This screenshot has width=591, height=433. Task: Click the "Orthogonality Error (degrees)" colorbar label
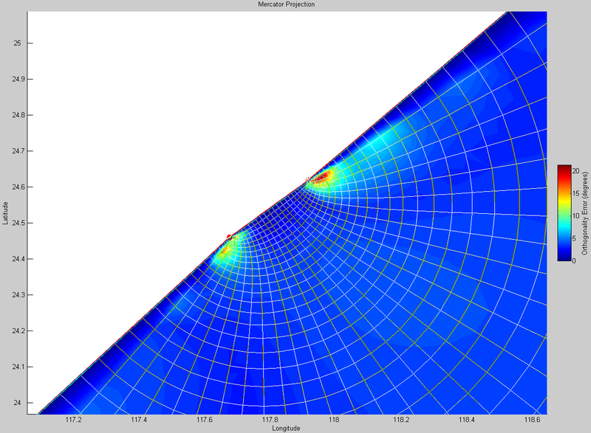coord(584,213)
